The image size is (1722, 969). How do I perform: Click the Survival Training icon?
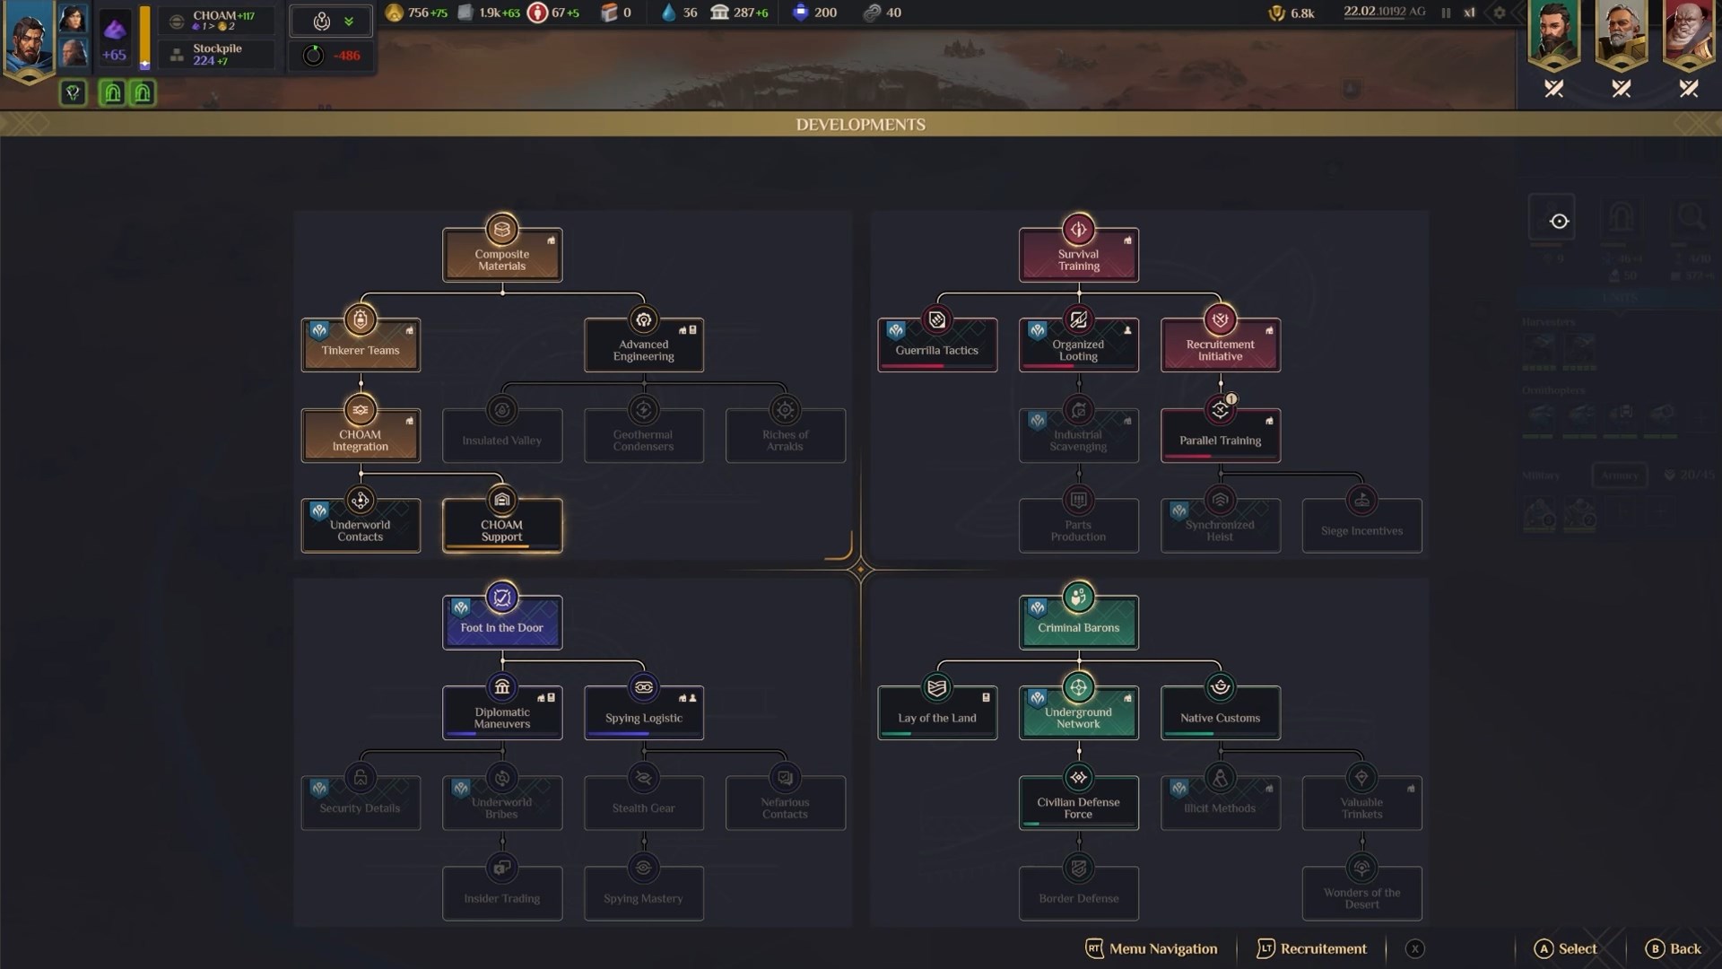click(x=1079, y=230)
